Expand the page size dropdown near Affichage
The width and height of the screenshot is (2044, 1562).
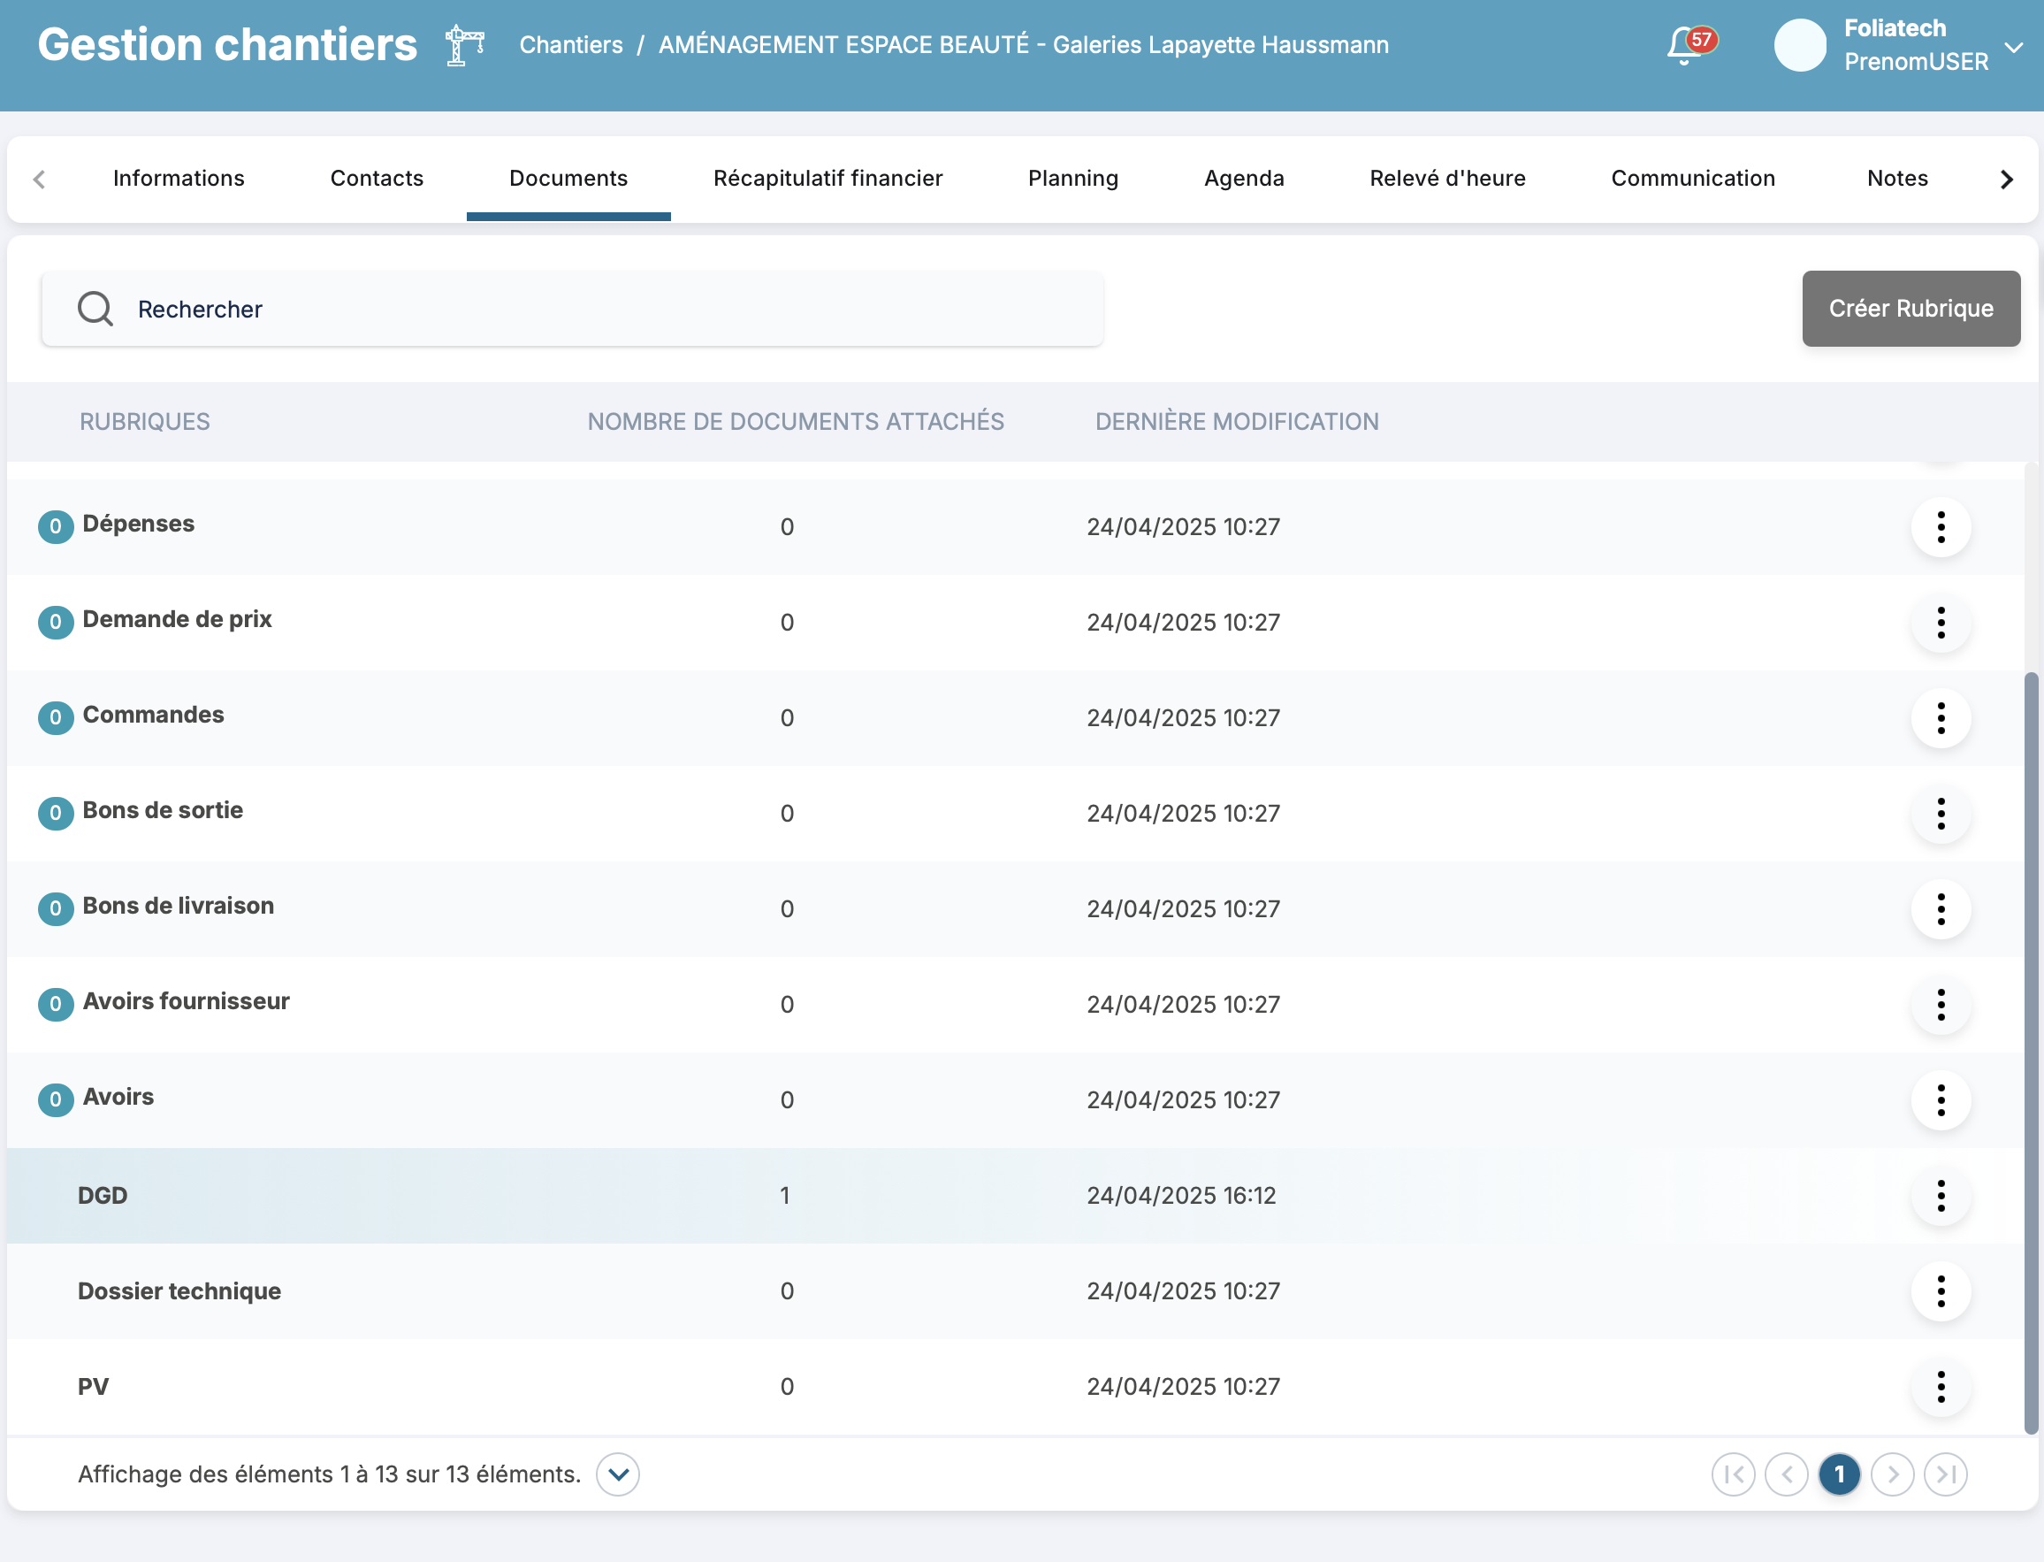(x=618, y=1474)
